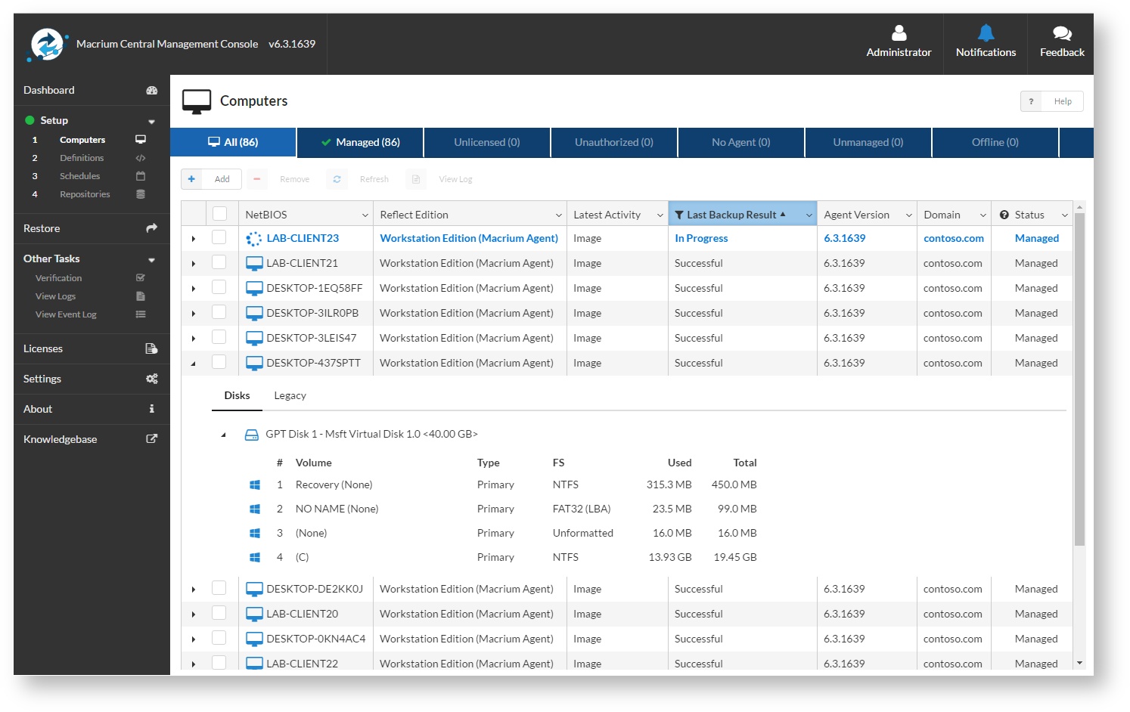This screenshot has height=712, width=1130.
Task: Click the Macrium Central Management Console logo
Action: point(47,45)
